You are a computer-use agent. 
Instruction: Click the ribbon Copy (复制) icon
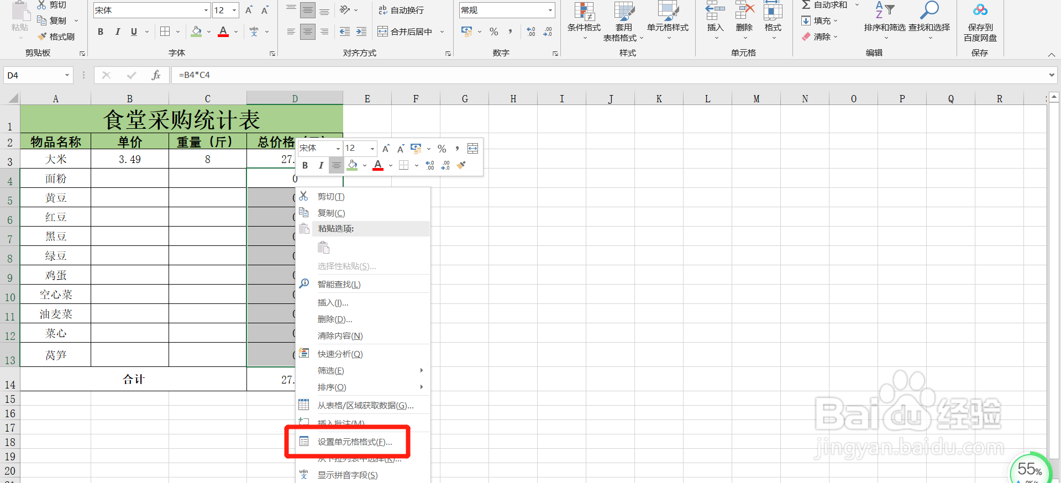click(x=42, y=20)
